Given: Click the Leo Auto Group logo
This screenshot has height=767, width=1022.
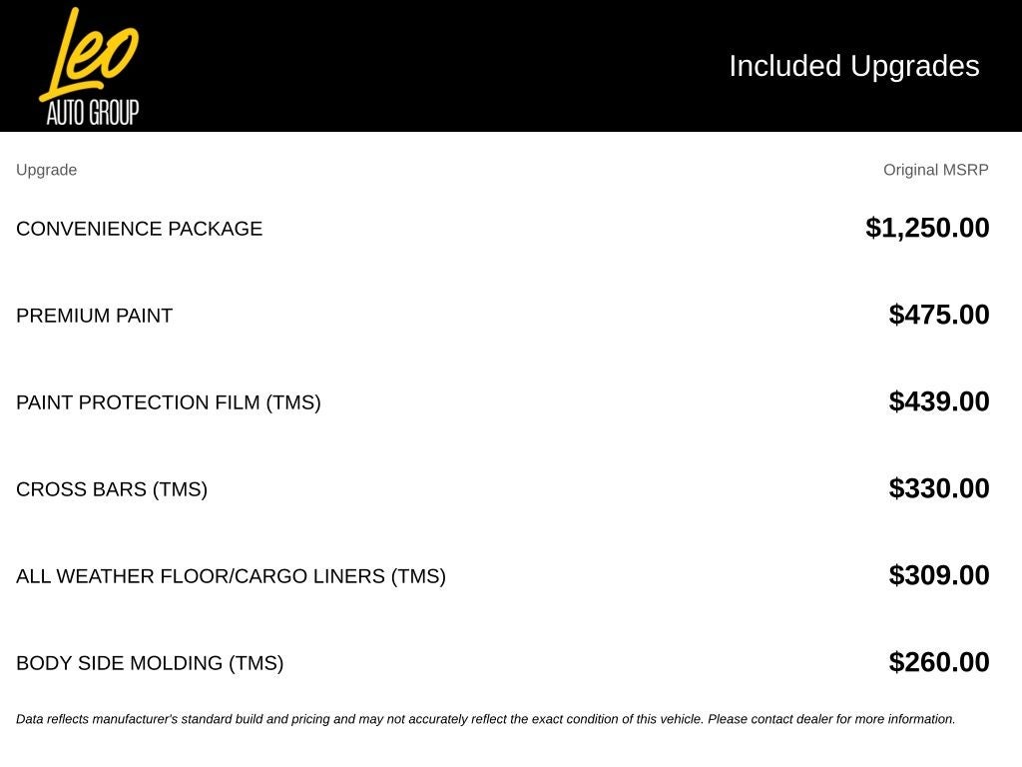Looking at the screenshot, I should [89, 66].
